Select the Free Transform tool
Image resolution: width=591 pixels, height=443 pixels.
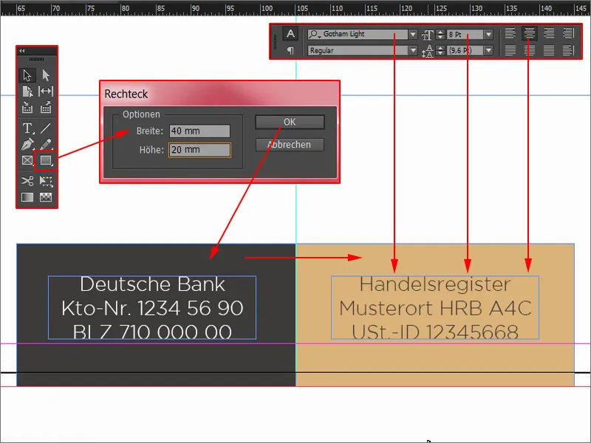click(46, 181)
